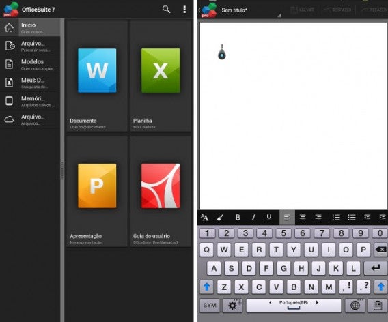This screenshot has width=388, height=322.
Task: Click the Desfazer button
Action: pyautogui.click(x=338, y=10)
